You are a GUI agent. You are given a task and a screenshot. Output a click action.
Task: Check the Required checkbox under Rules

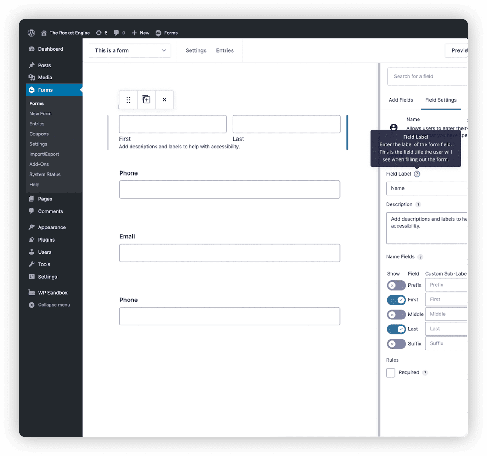391,372
